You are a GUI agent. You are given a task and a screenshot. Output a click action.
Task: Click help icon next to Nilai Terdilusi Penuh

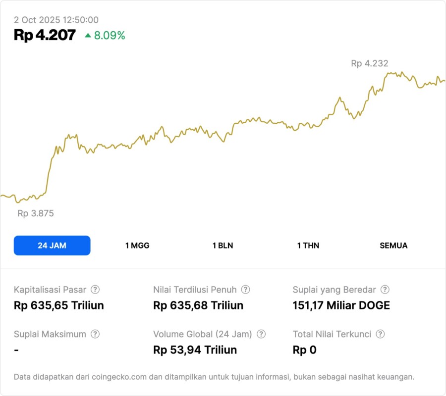245,290
